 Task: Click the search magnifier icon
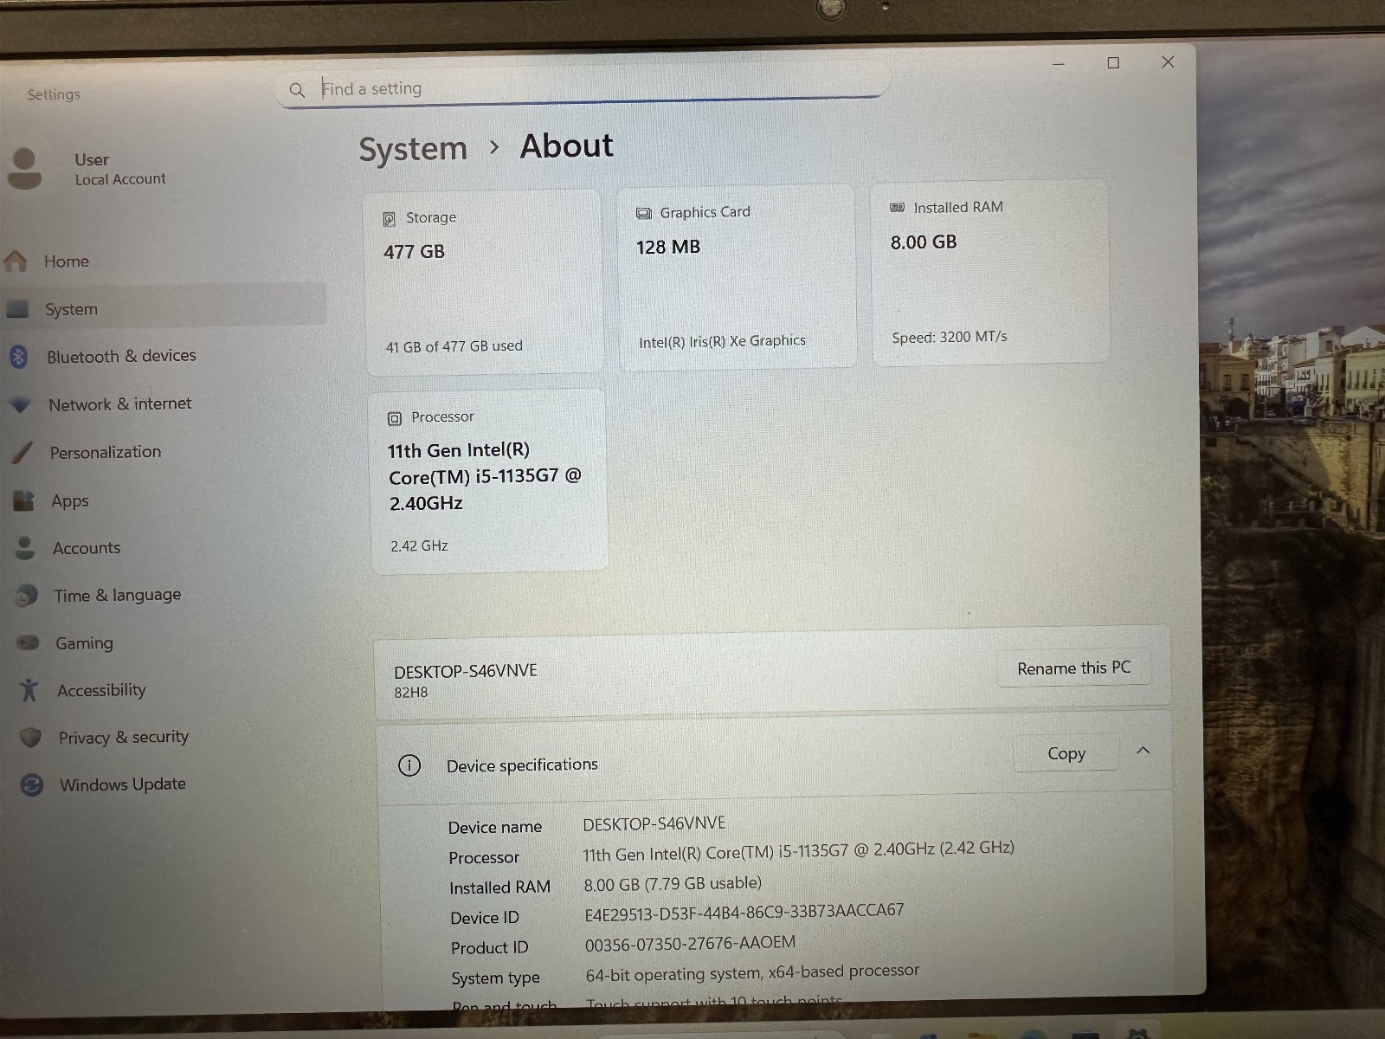tap(297, 90)
